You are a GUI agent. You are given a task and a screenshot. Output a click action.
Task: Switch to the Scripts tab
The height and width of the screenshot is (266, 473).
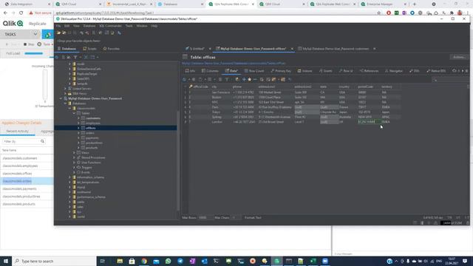click(x=90, y=49)
